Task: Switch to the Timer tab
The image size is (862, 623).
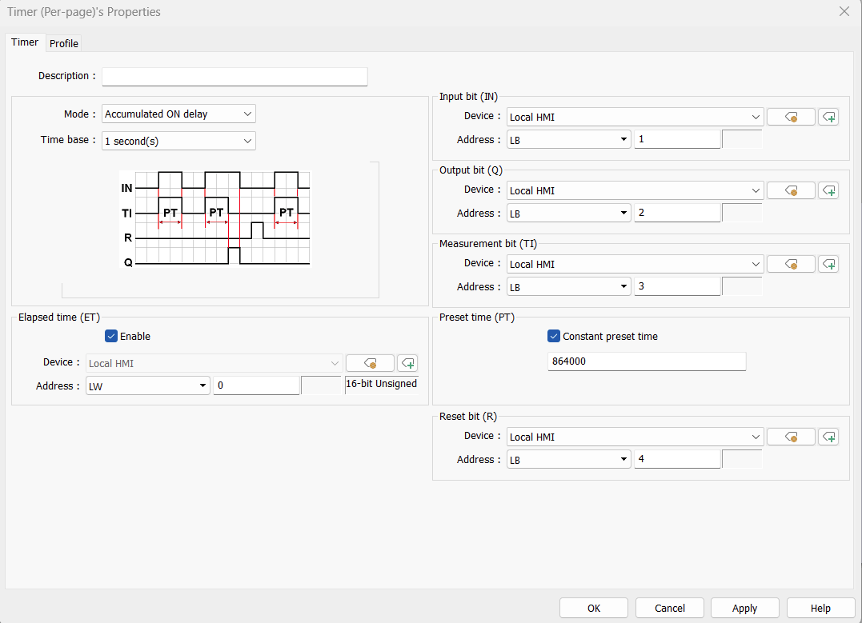Action: (25, 42)
